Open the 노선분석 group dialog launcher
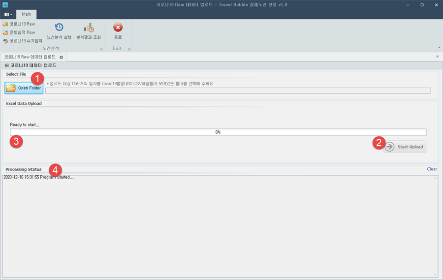This screenshot has width=443, height=280. coord(101,49)
